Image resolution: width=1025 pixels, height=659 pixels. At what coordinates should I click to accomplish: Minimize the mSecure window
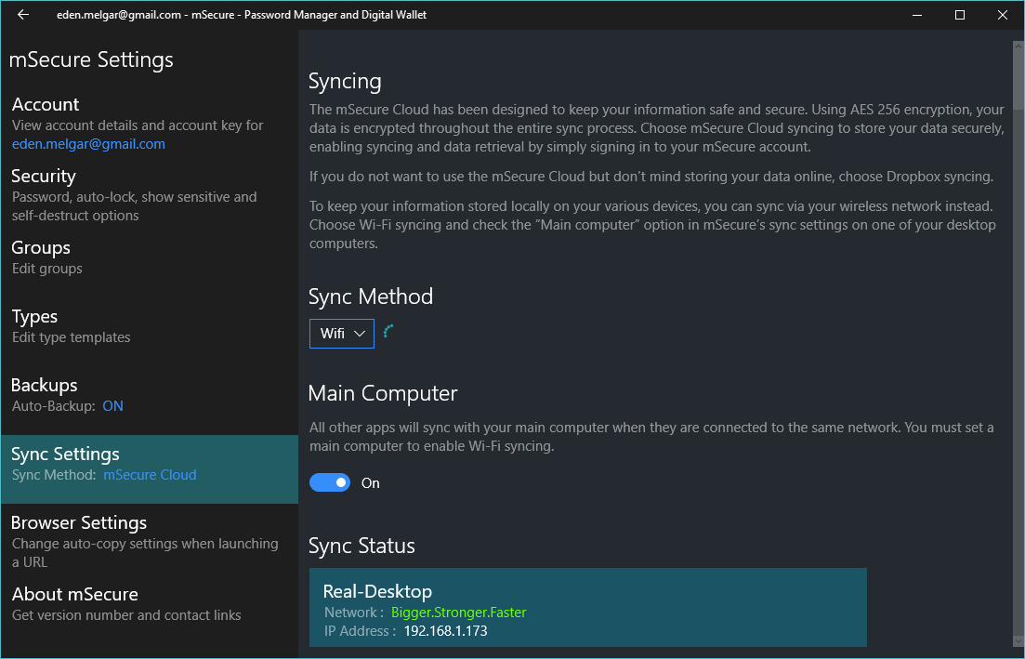(917, 14)
